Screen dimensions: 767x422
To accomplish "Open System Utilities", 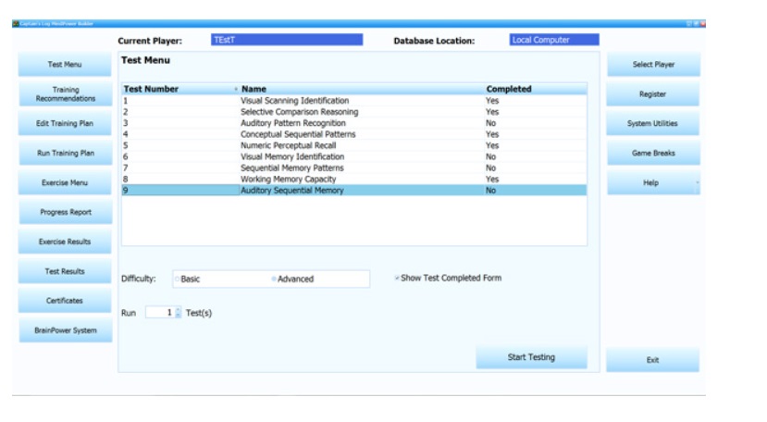I will coord(653,124).
